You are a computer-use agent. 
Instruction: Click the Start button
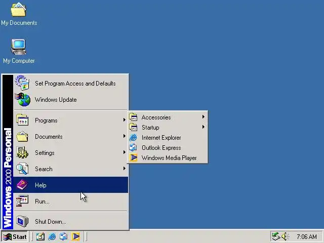[15, 236]
